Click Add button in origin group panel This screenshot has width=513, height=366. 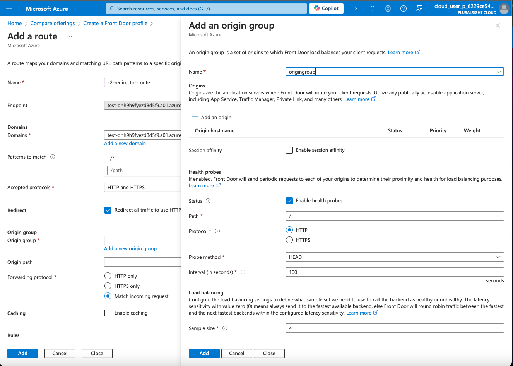click(x=204, y=353)
